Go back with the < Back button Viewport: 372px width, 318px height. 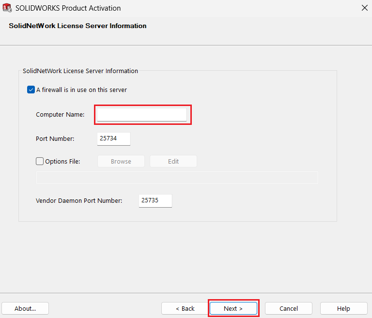point(185,308)
